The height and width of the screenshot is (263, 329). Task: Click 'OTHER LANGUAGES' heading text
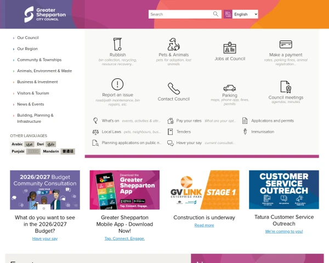[x=29, y=136]
